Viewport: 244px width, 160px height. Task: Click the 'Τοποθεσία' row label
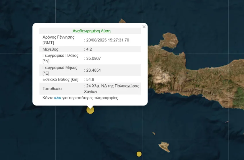click(x=52, y=89)
